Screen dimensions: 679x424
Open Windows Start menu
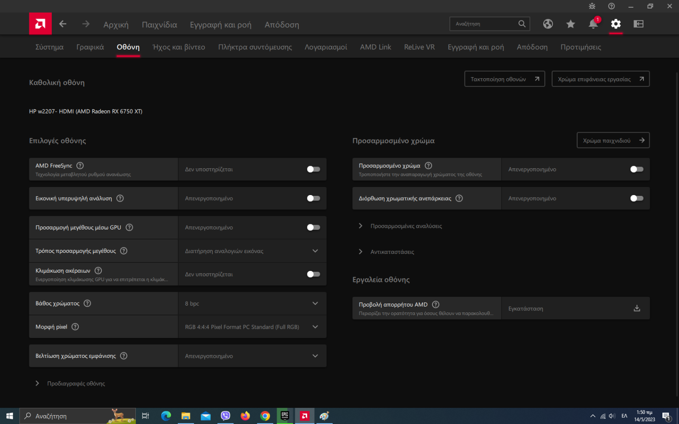click(10, 416)
